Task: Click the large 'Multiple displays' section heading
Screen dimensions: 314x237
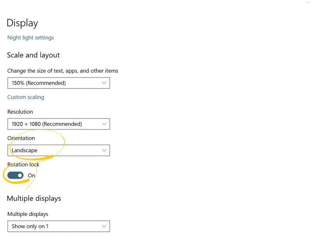Action: [34, 198]
